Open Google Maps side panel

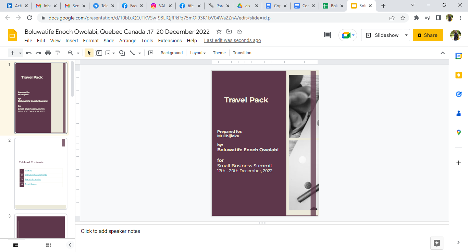(x=459, y=132)
